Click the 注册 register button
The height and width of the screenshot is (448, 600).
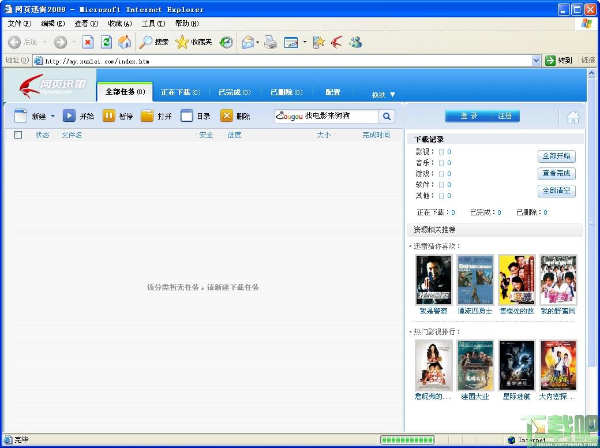tap(505, 115)
